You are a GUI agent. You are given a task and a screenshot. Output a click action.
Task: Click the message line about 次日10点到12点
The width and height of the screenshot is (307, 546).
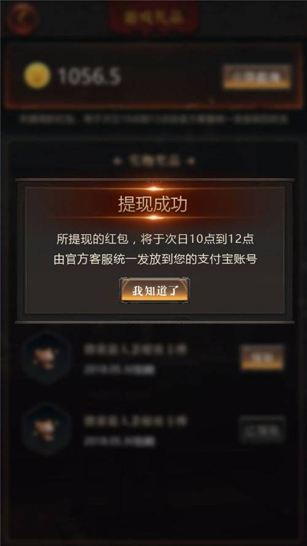(x=155, y=239)
